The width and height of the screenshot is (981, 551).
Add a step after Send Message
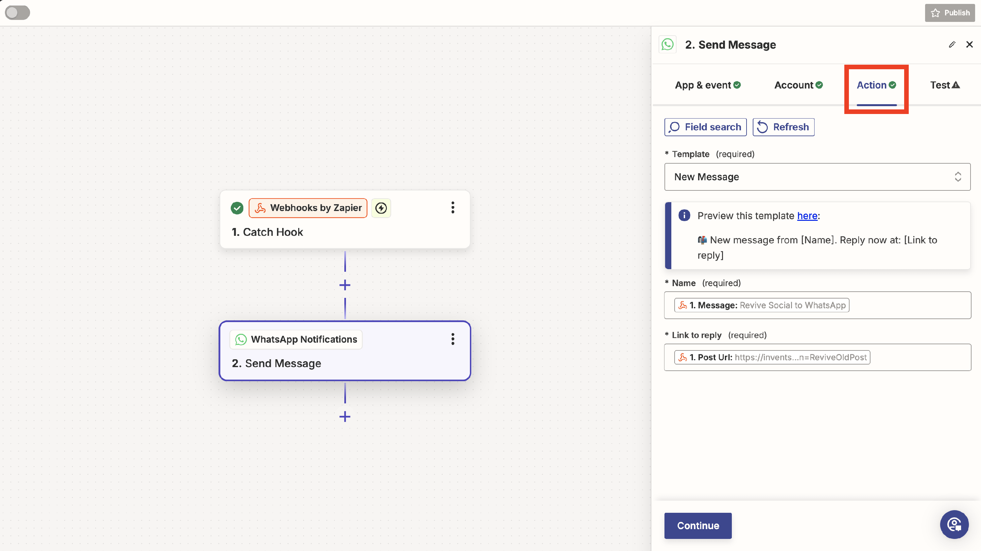click(345, 416)
